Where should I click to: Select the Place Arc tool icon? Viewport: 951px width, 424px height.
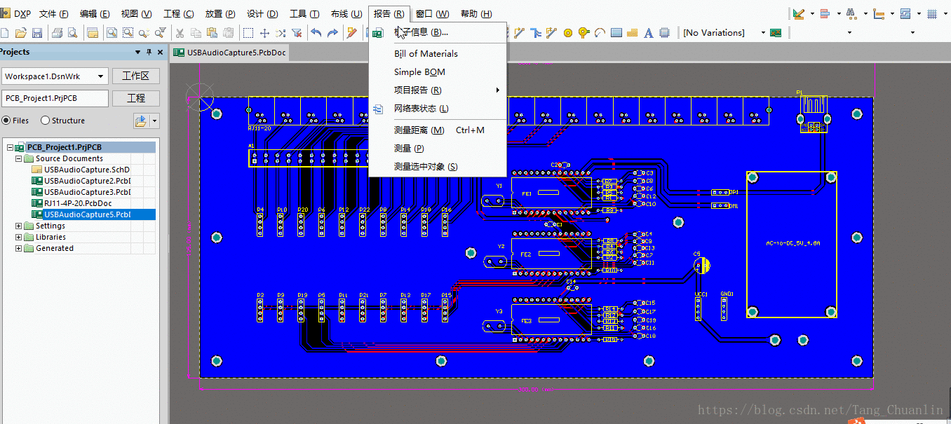tap(600, 33)
